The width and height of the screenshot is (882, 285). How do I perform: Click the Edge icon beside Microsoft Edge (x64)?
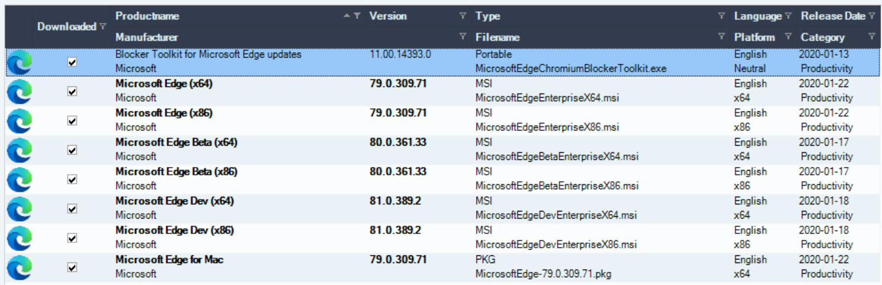point(20,91)
